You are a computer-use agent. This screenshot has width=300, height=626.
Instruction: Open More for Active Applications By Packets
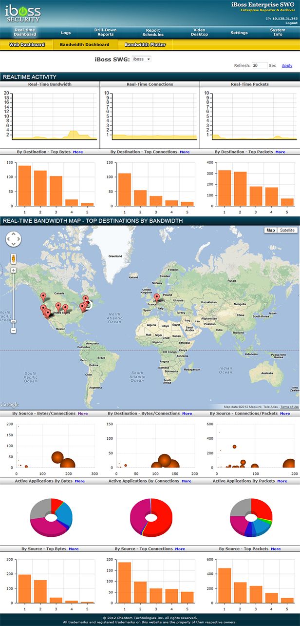pos(282,481)
